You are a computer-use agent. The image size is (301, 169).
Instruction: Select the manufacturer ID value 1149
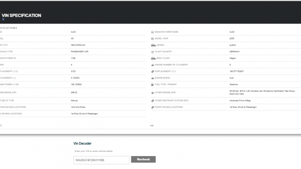pos(73,58)
